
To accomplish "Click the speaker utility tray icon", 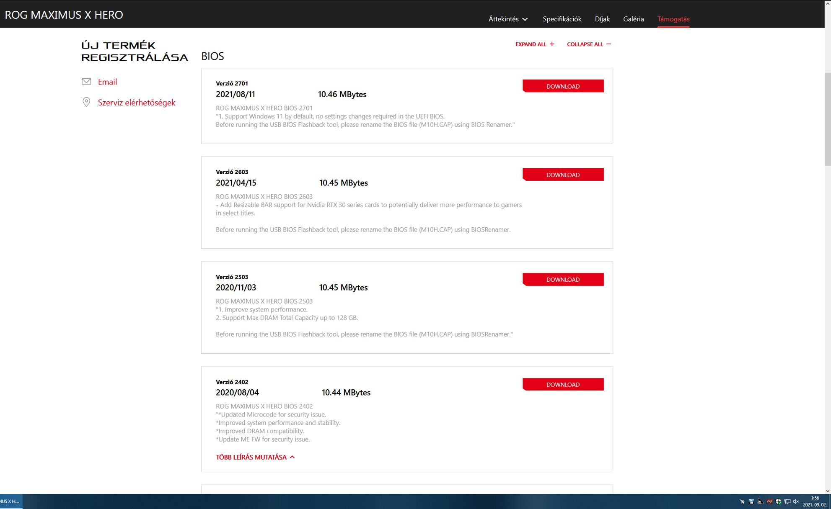I will point(760,501).
